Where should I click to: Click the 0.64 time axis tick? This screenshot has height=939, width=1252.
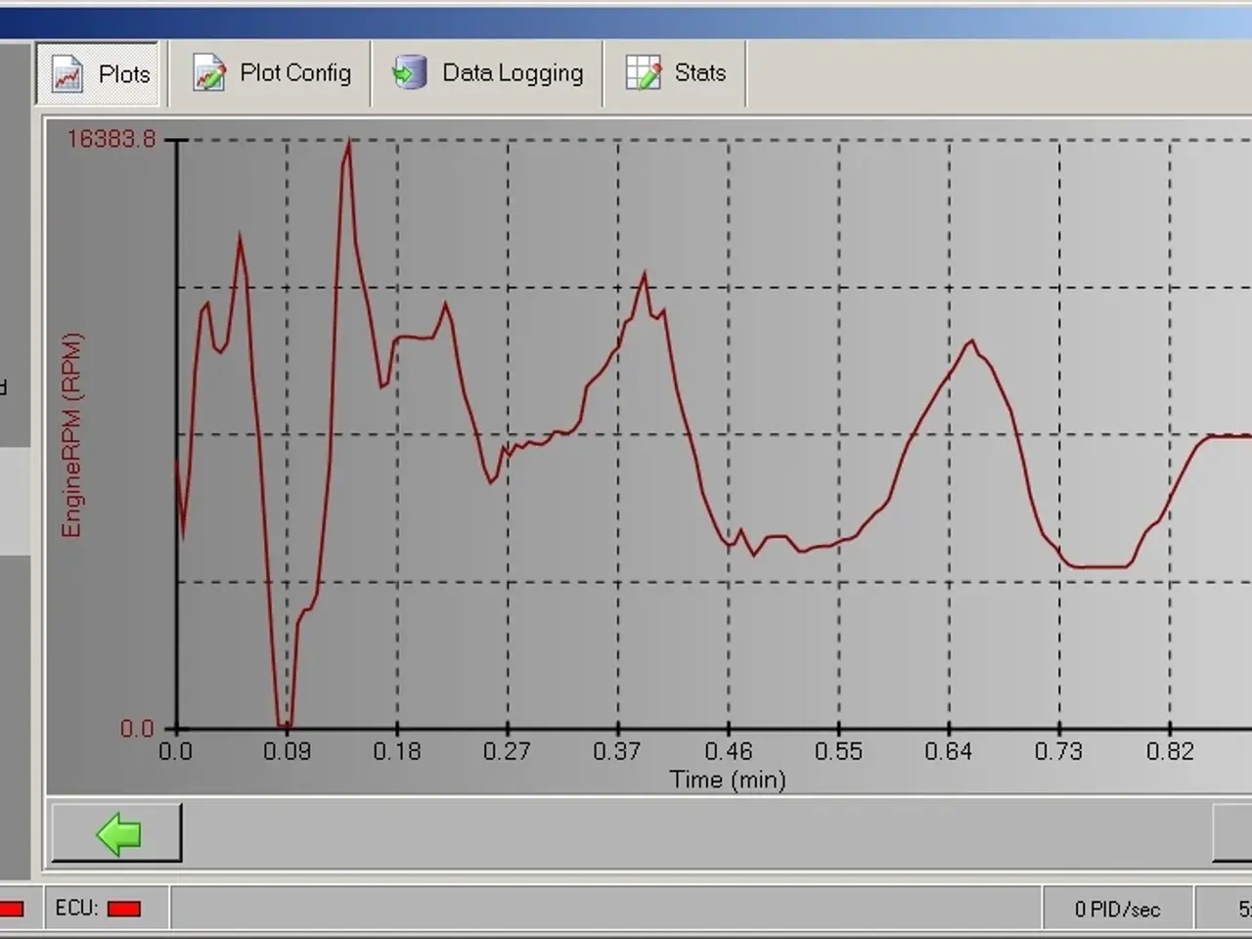pyautogui.click(x=949, y=751)
